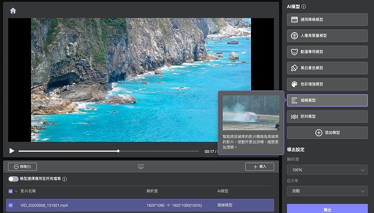Screen dimensions: 374x213
Task: Click the 插幀模型 cell in the file row
Action: click(225, 205)
